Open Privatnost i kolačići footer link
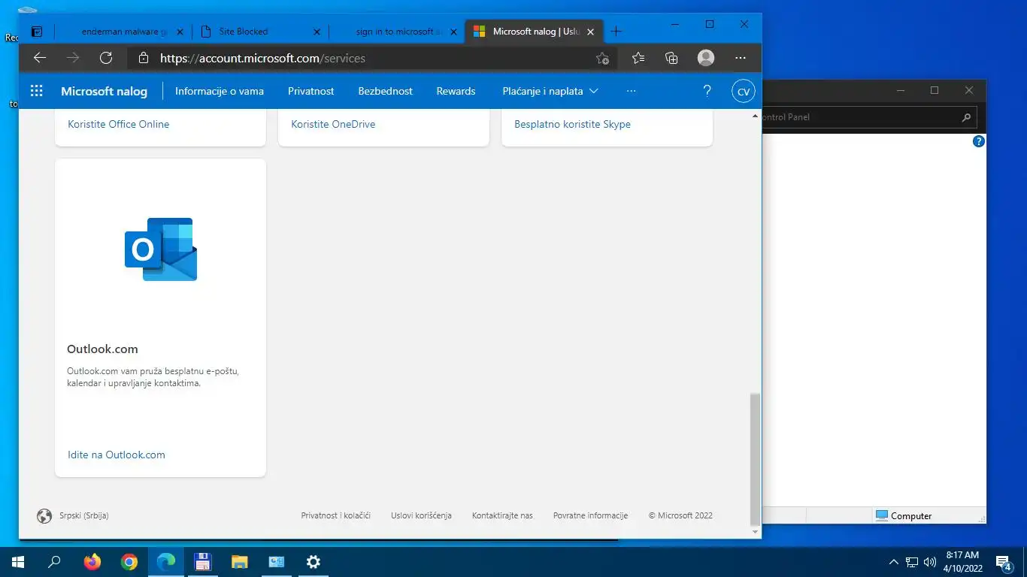 pyautogui.click(x=336, y=515)
